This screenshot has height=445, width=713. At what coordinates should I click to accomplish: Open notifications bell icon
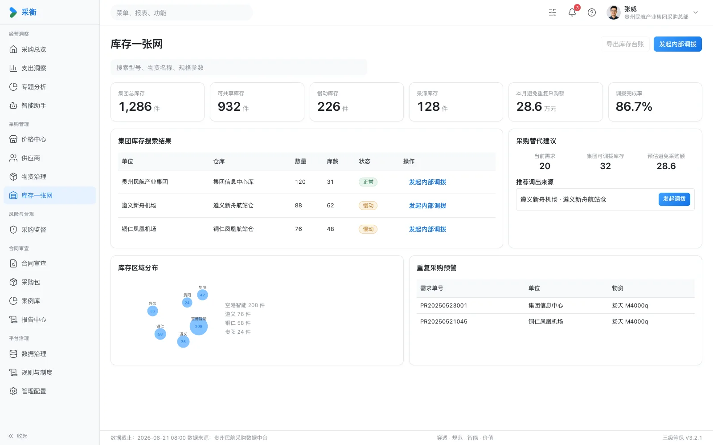point(572,12)
